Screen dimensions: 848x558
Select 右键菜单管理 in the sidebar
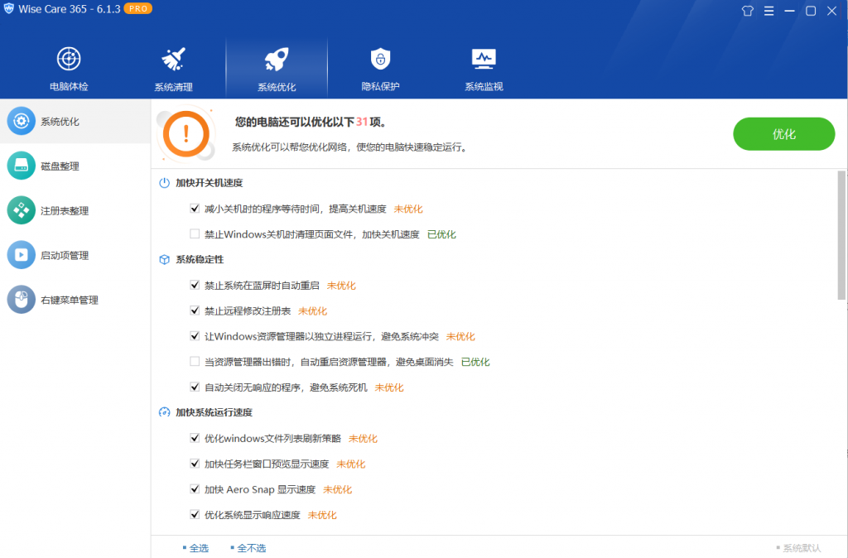coord(75,300)
